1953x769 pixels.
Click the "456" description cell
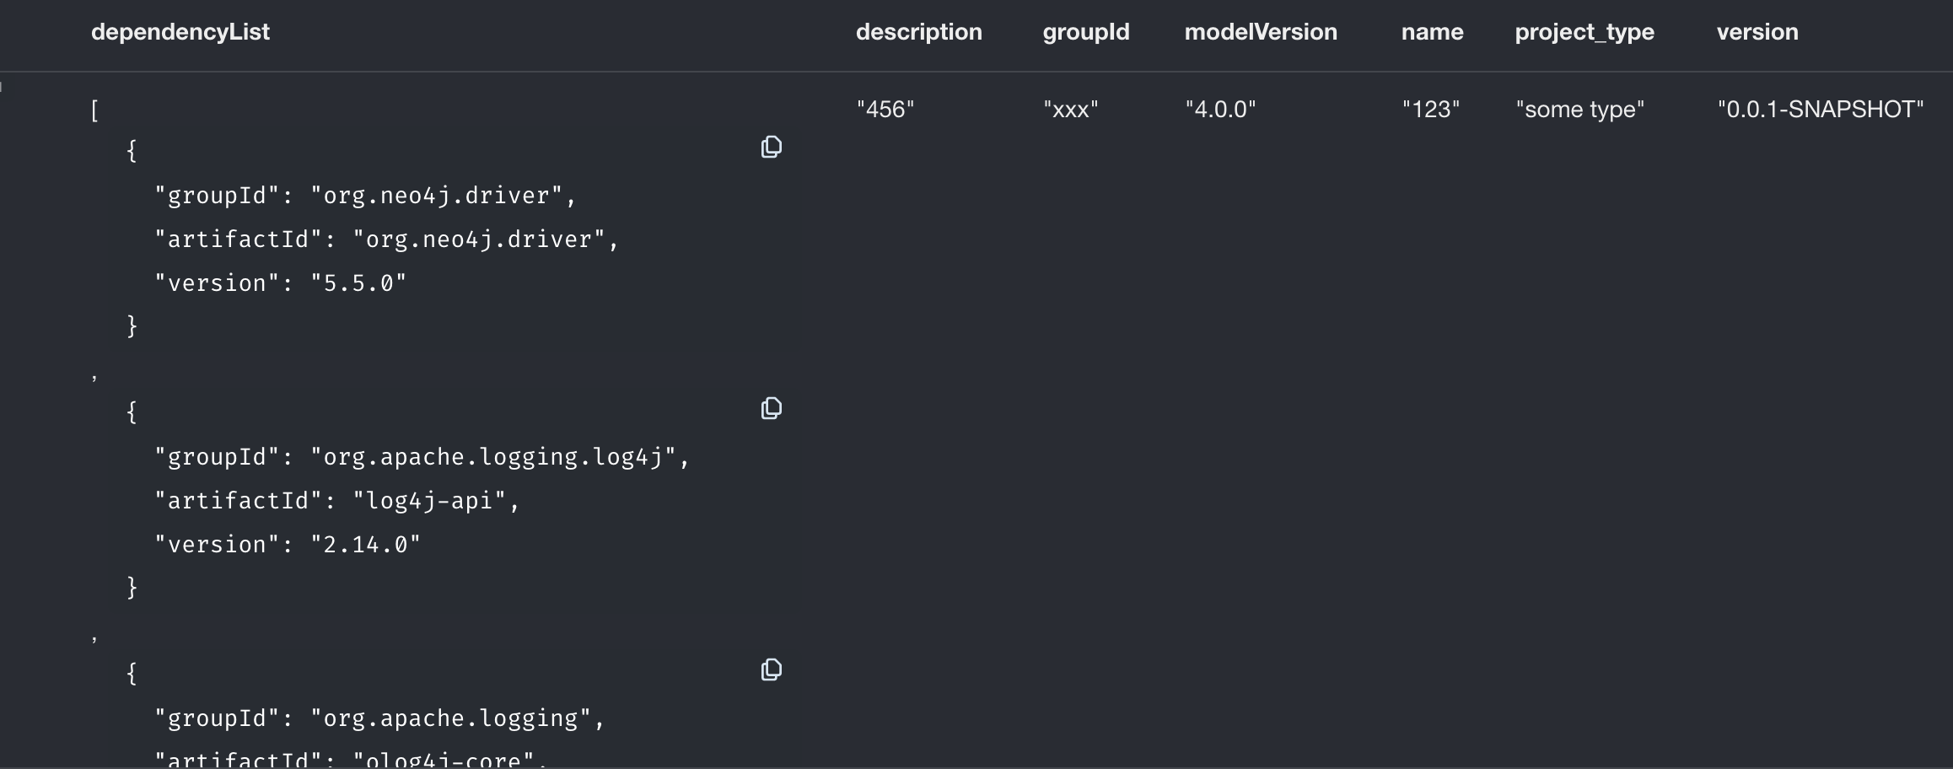885,110
